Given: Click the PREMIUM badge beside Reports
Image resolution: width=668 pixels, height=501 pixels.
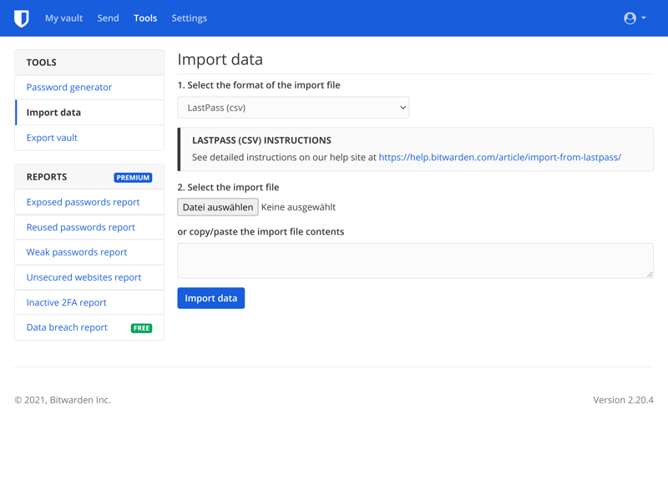Looking at the screenshot, I should point(133,177).
